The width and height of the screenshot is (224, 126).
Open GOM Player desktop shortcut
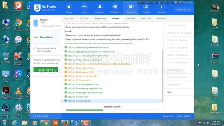point(18,6)
